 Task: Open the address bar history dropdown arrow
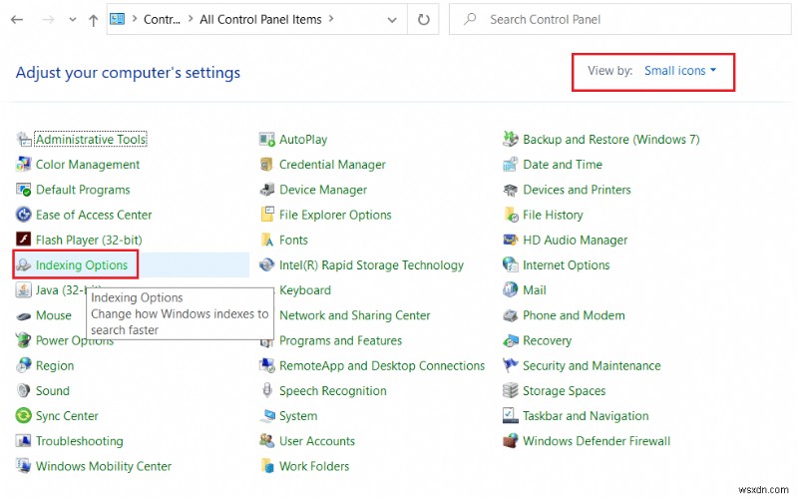pos(392,19)
